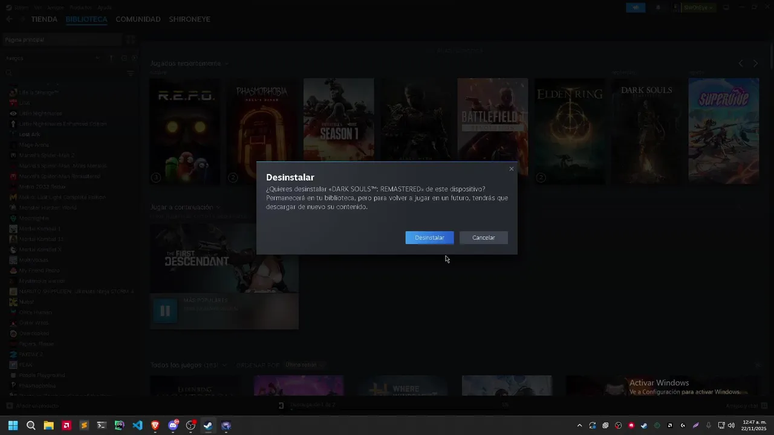Open the Dark Souls cover in recents

click(646, 131)
